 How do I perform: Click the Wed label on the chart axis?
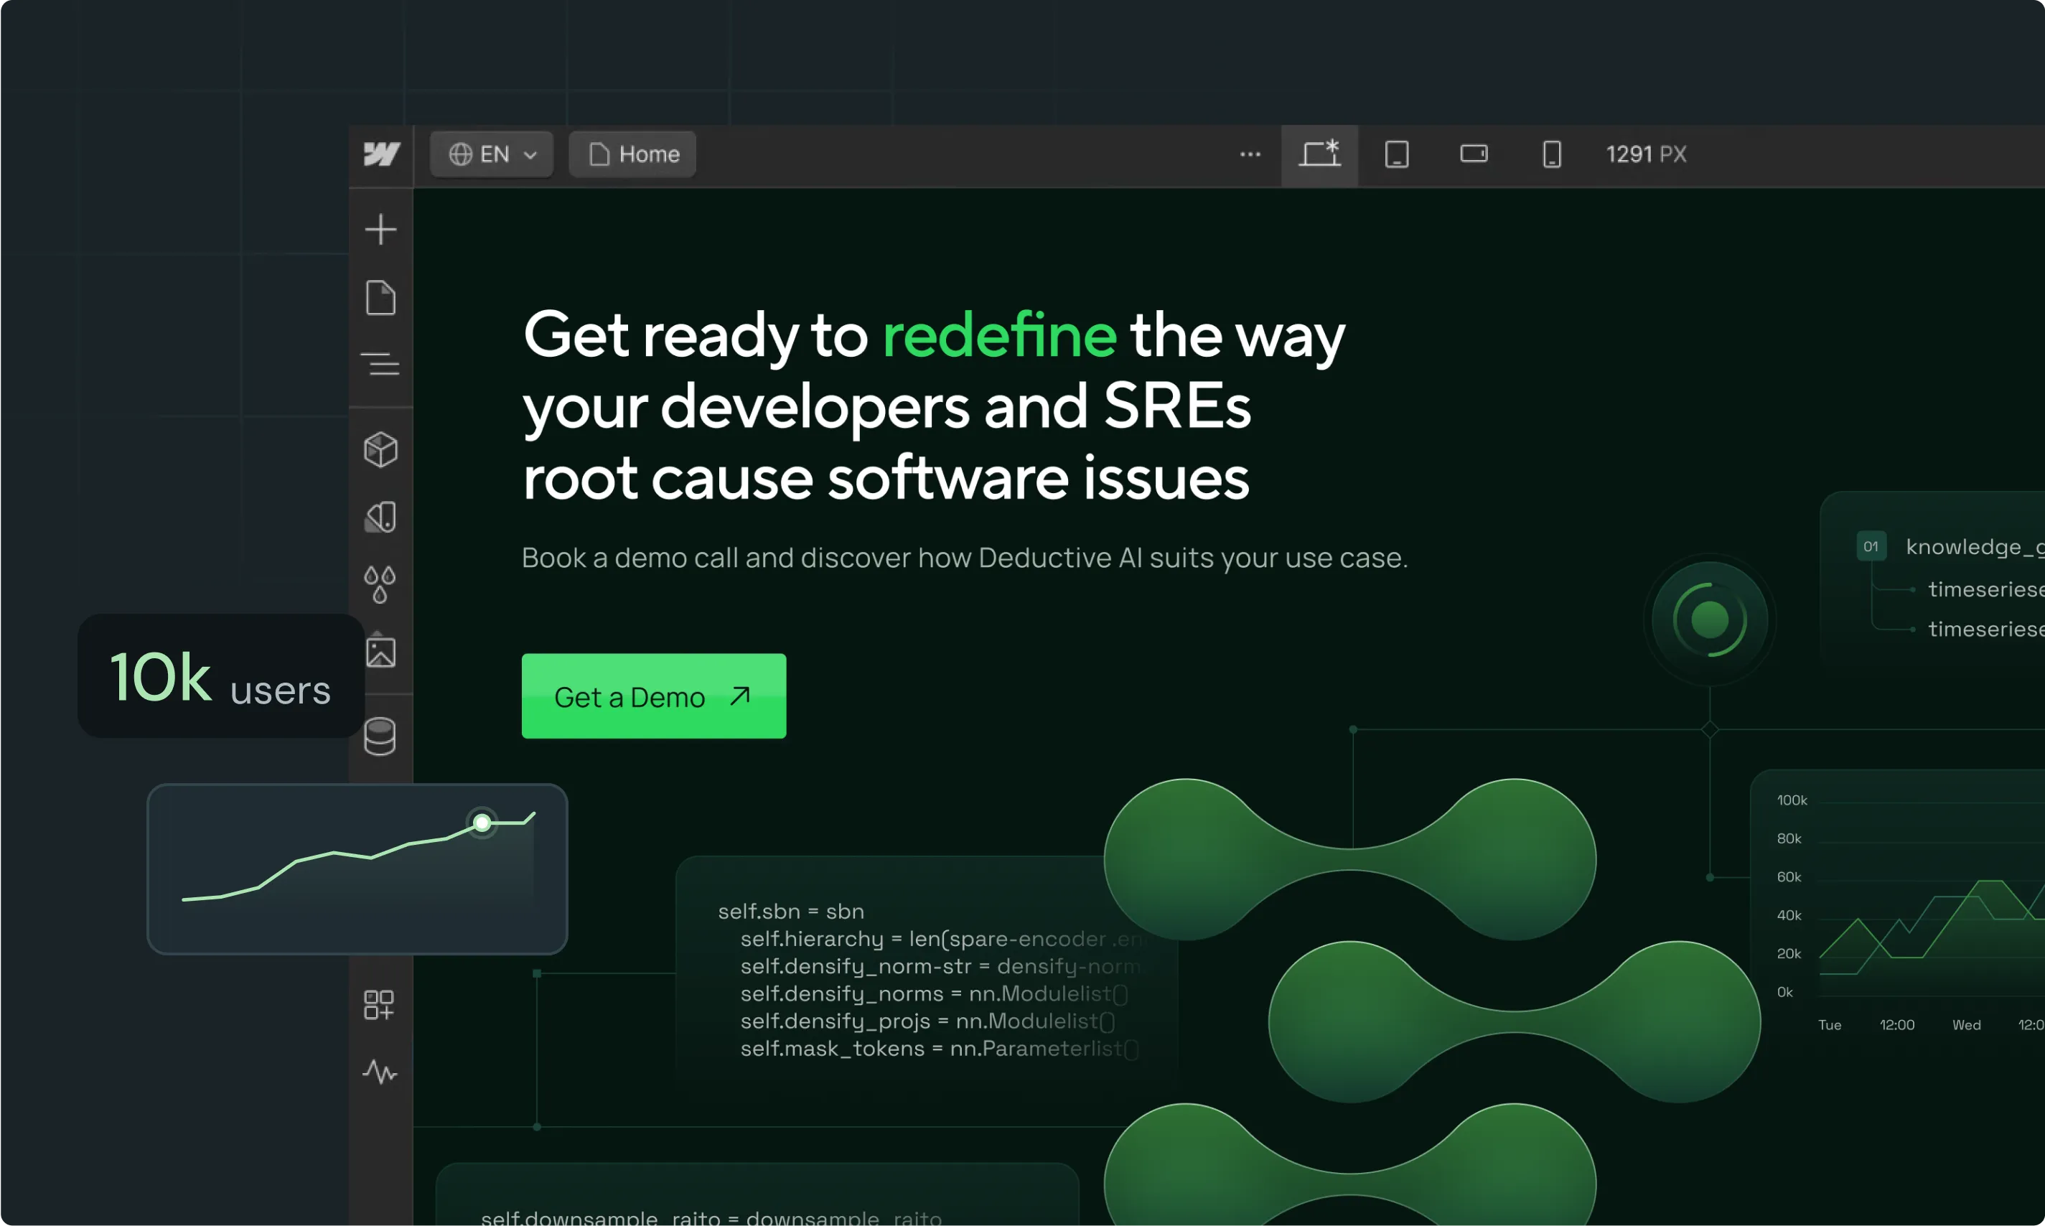pos(1967,1025)
